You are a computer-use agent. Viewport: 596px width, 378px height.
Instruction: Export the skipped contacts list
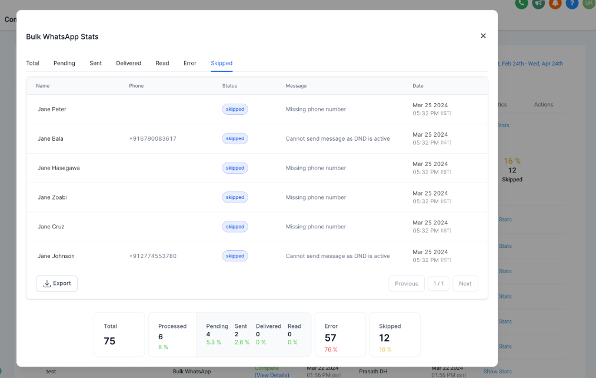[x=56, y=283]
